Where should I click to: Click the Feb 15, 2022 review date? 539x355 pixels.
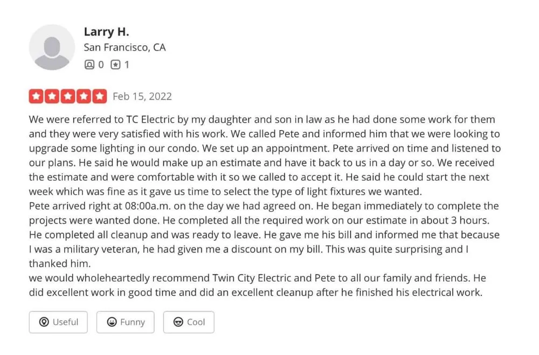coord(142,96)
